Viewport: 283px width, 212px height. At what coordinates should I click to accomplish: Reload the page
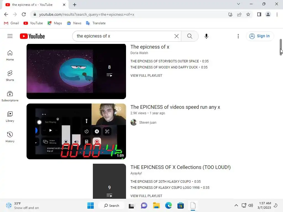pos(24,14)
